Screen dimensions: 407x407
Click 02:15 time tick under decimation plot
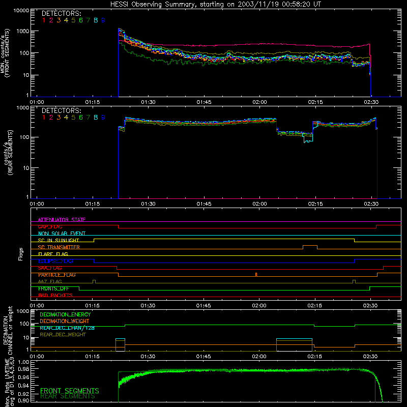314,357
